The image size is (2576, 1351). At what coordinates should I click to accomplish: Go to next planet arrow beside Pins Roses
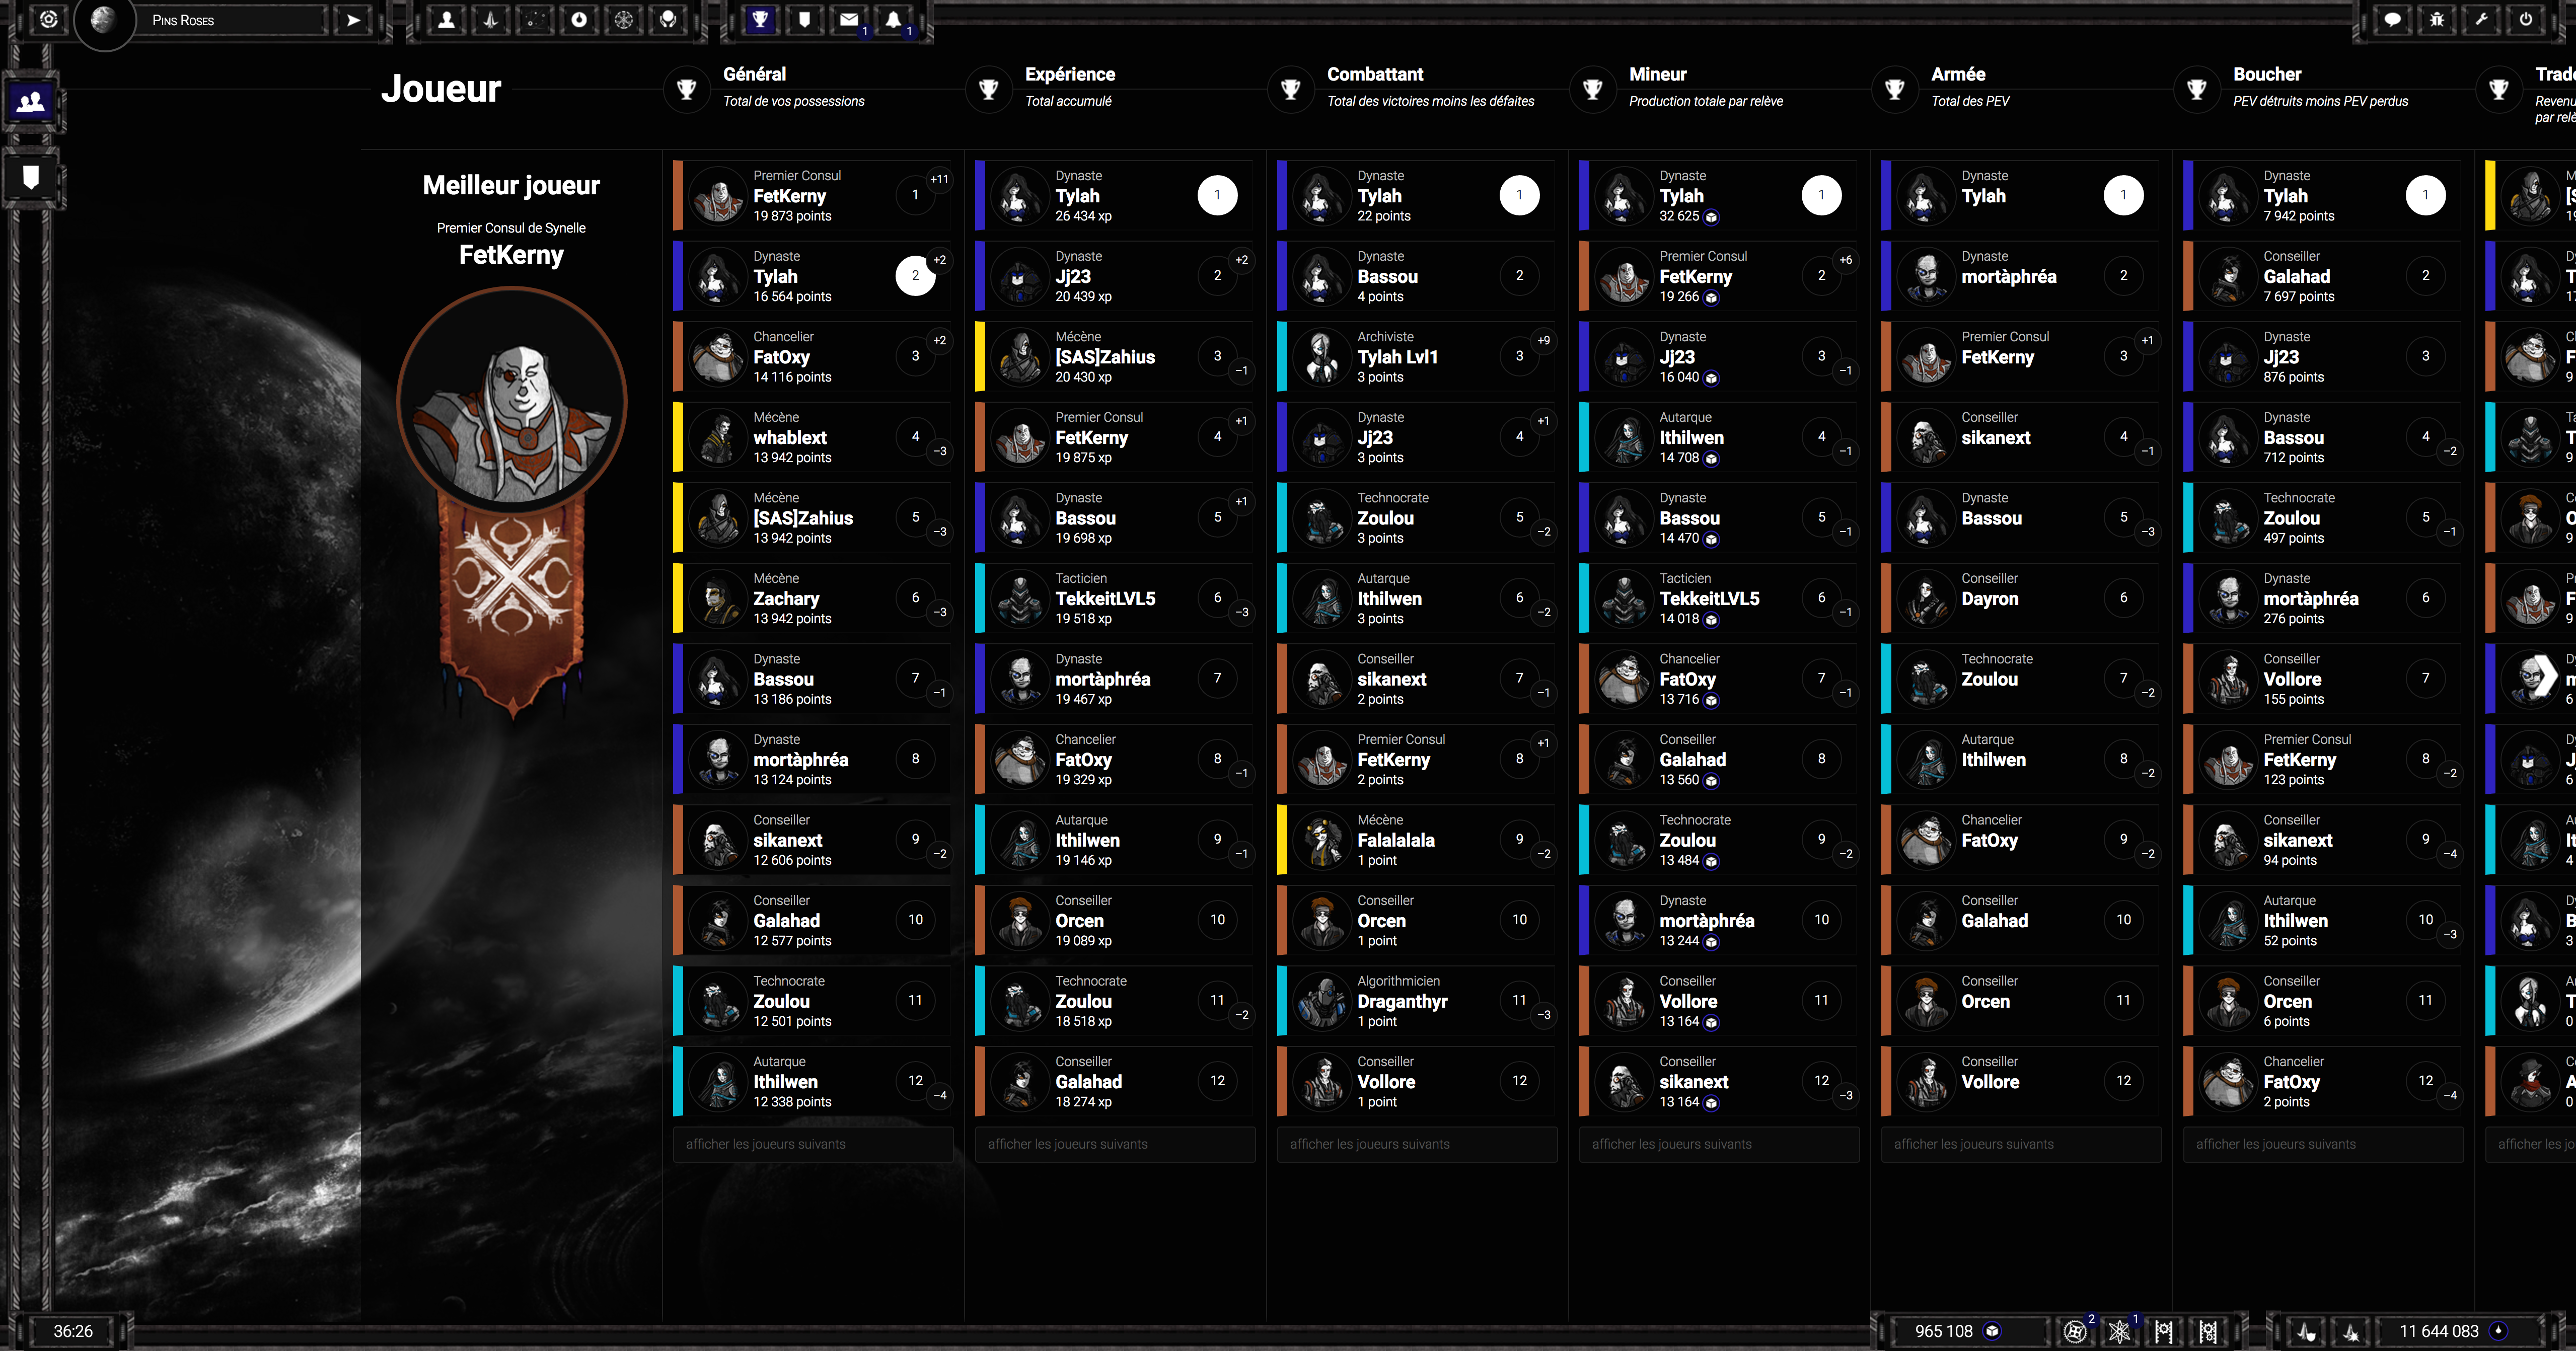353,20
